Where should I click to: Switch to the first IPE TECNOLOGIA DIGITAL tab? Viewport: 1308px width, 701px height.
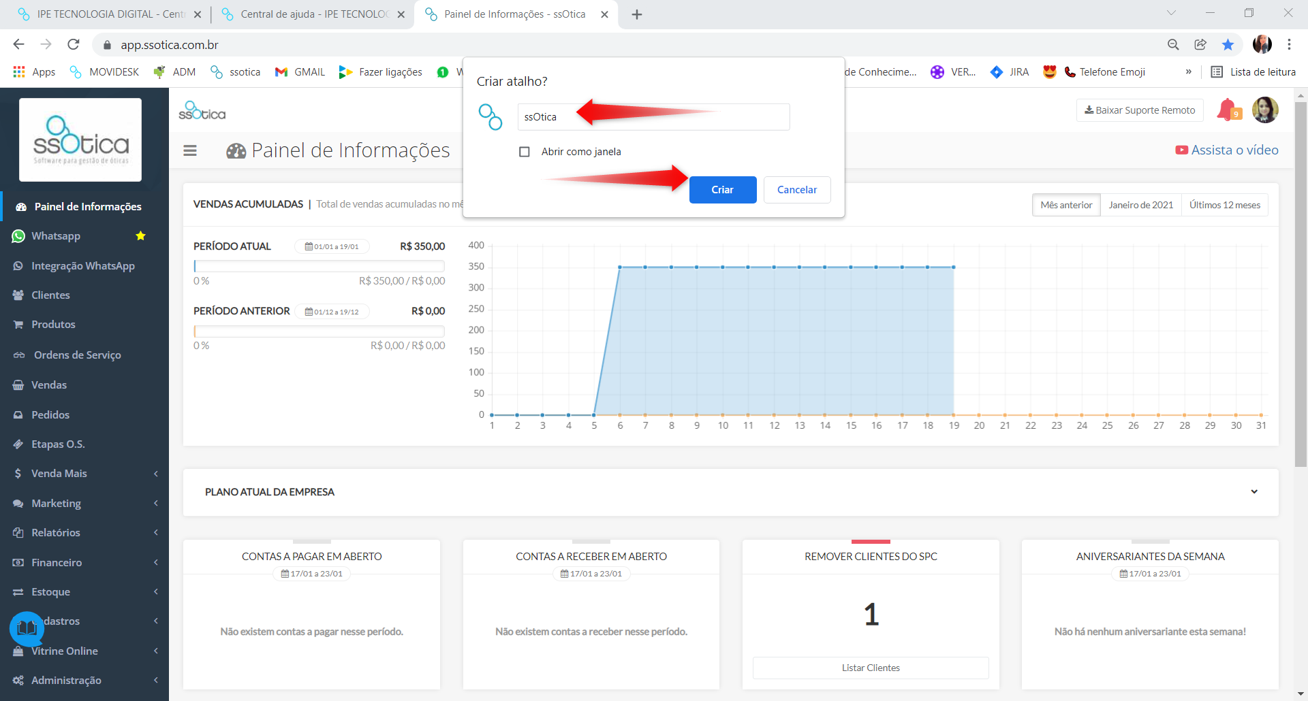point(109,14)
